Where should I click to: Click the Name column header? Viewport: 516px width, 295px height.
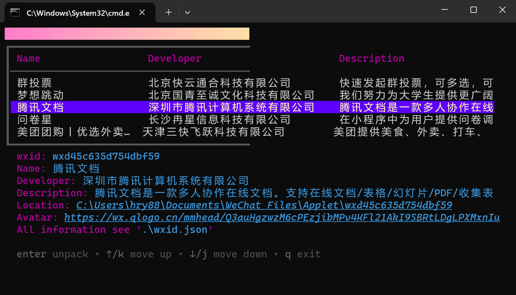tap(29, 59)
